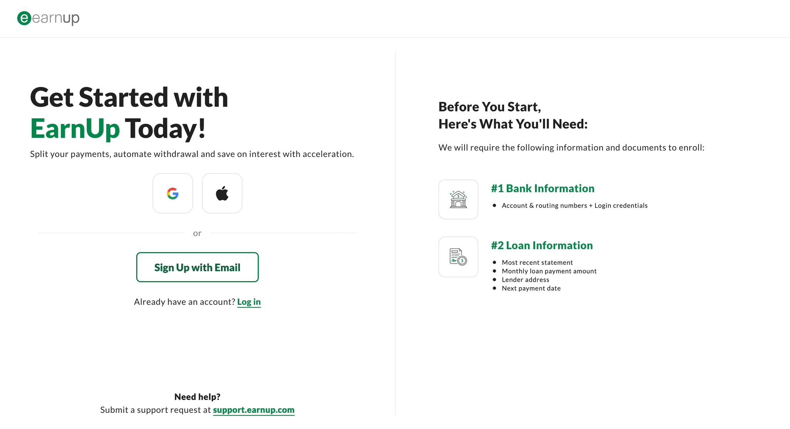The height and width of the screenshot is (429, 790).
Task: Click the green EarnUp word in headline
Action: tap(75, 128)
